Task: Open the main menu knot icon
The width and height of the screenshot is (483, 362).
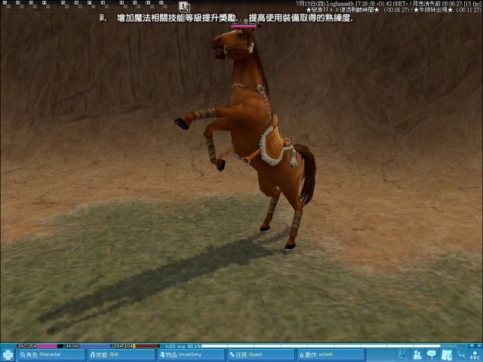Action: (x=8, y=355)
